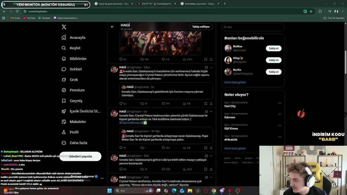
Task: Show more trends under Neler oluyor
Action: point(235,148)
